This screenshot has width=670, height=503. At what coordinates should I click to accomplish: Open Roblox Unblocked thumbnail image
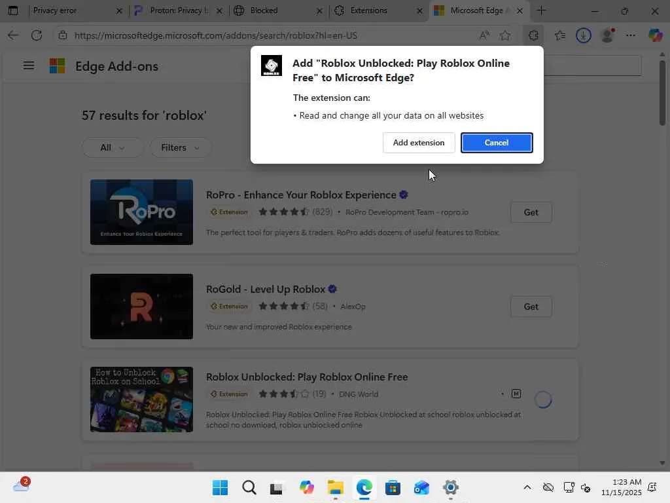click(x=141, y=400)
